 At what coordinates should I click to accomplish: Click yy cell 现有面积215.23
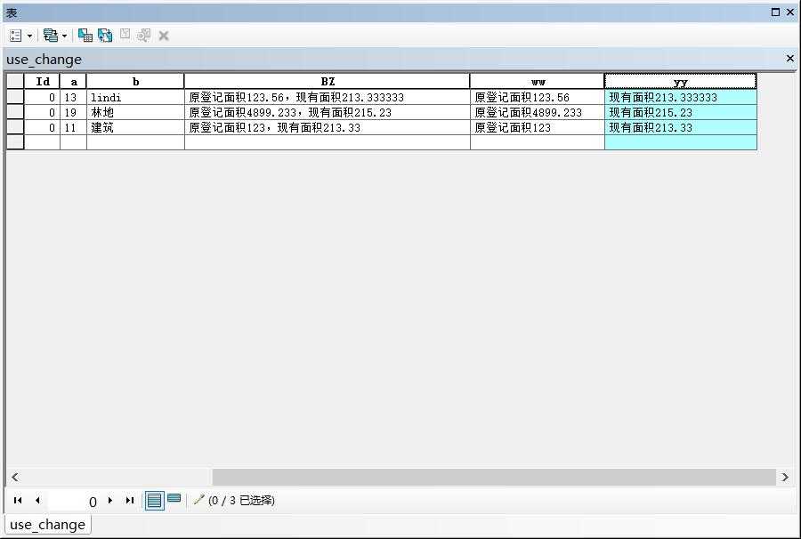(681, 112)
